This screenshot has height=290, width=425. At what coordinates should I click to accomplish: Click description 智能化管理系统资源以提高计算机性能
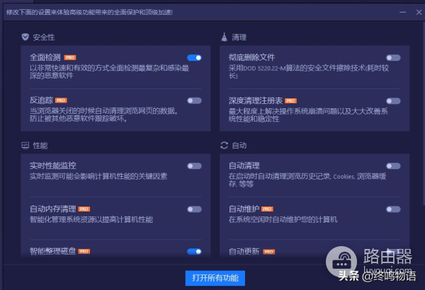pyautogui.click(x=91, y=219)
